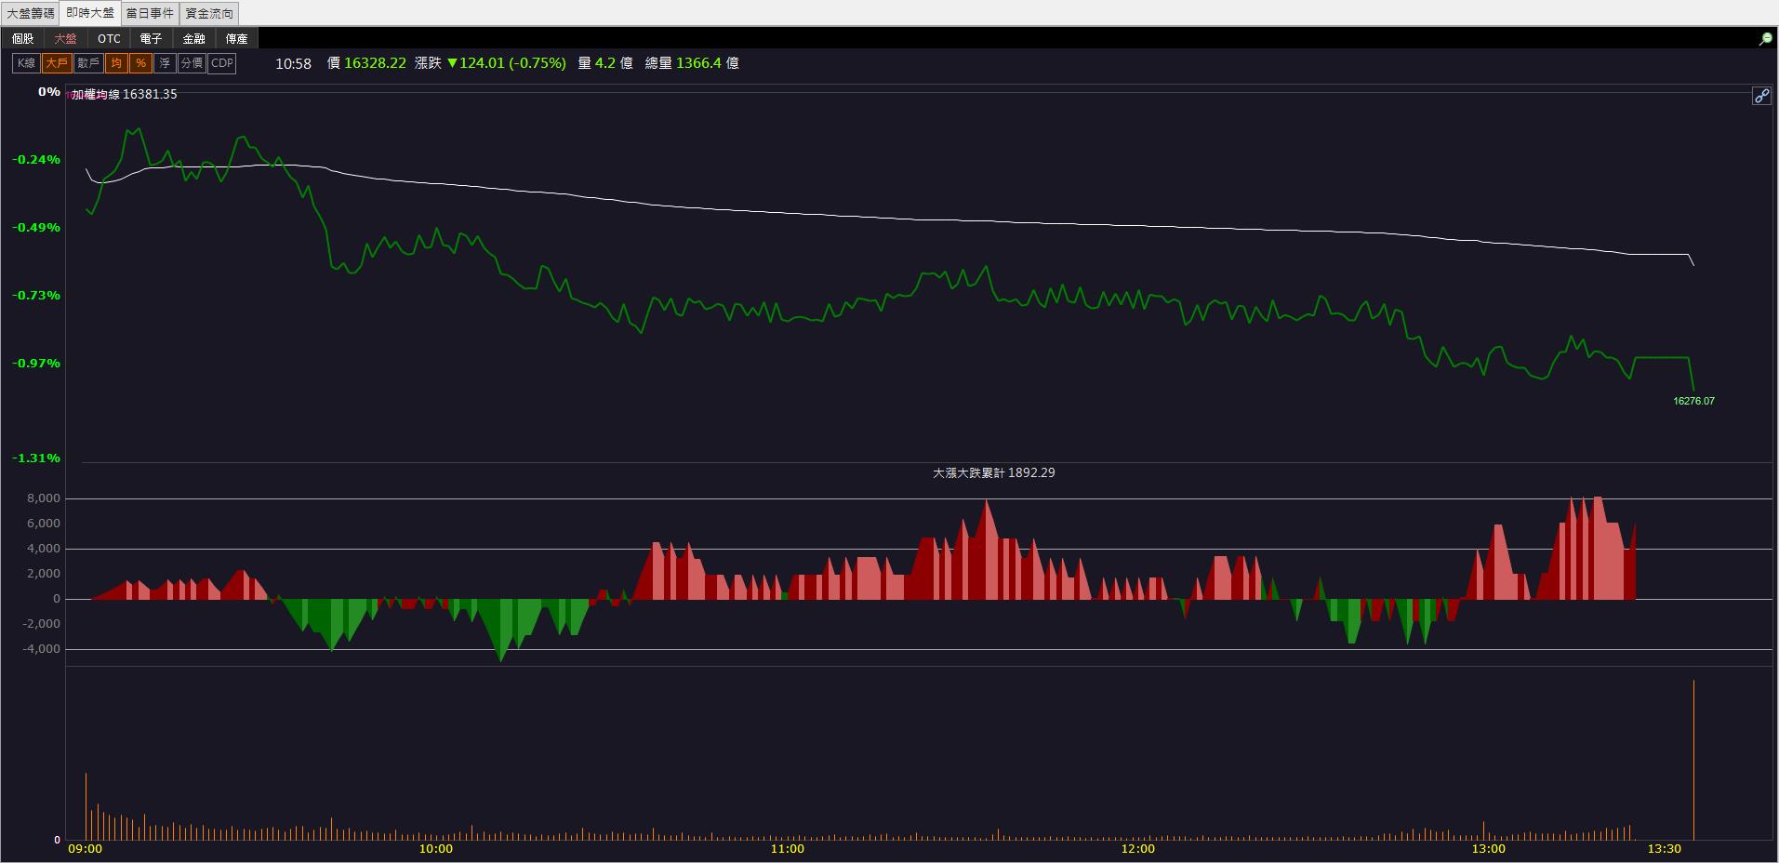Image resolution: width=1779 pixels, height=863 pixels.
Task: Toggle the K線 chart mode
Action: [x=26, y=63]
